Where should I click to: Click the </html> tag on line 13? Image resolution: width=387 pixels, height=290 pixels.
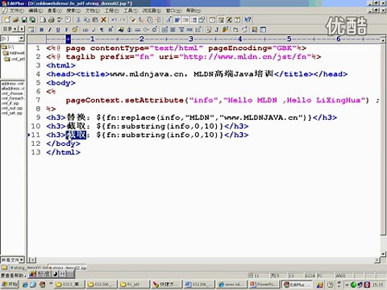tap(63, 152)
